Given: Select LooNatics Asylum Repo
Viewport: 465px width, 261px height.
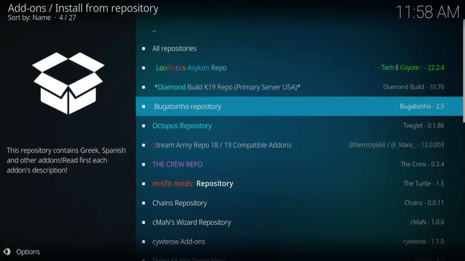Looking at the screenshot, I should (299, 68).
